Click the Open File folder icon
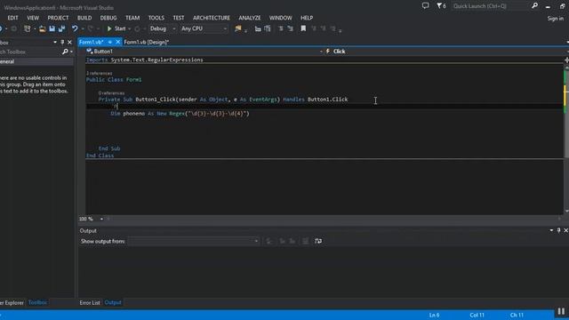Screen dimensions: 569x320 (42, 28)
